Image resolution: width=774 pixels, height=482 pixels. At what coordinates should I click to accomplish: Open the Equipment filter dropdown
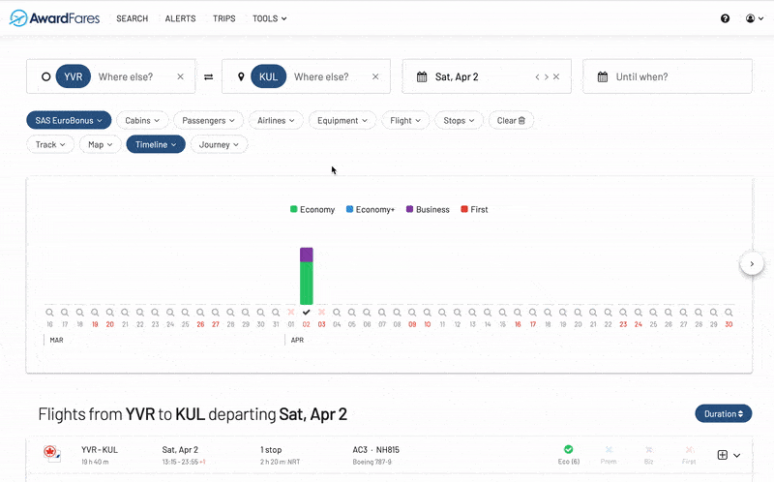click(x=342, y=120)
